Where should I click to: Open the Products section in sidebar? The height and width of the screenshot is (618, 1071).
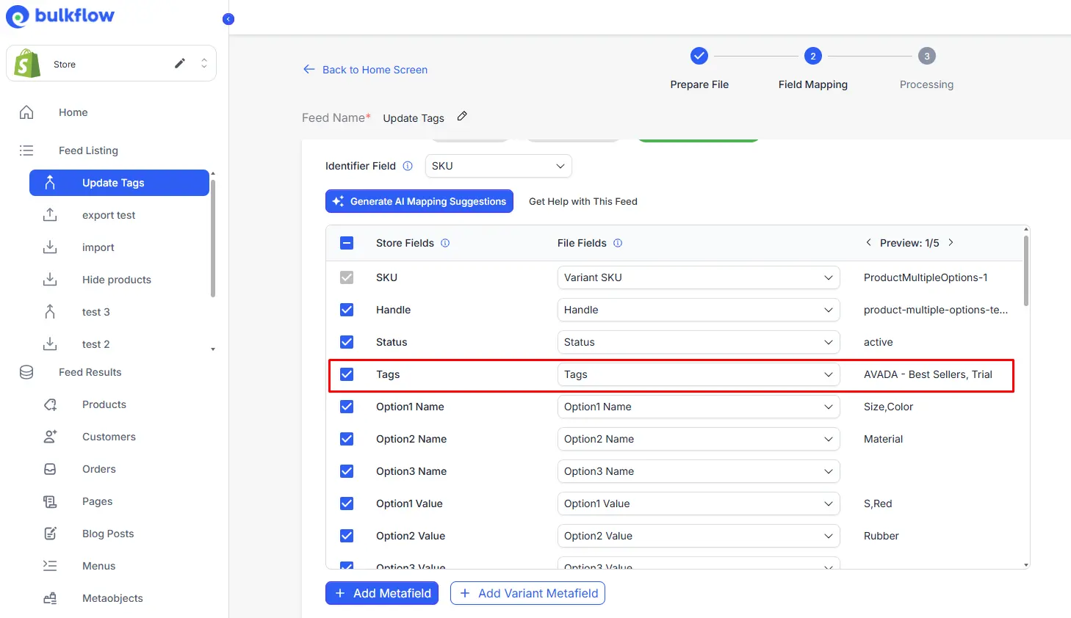tap(104, 404)
